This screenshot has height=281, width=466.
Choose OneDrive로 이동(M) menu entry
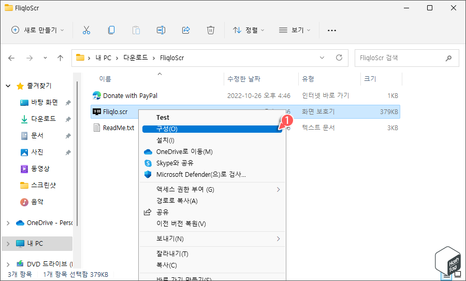[212, 152]
